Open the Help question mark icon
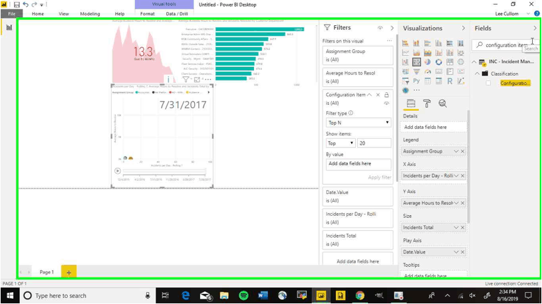542x304 pixels. pyautogui.click(x=537, y=14)
